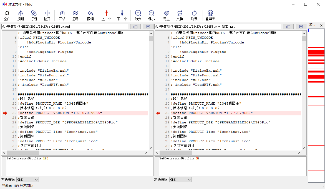Viewport: 325px width, 189px height.
Task: Save the right file 副本.nsi
Action: (301, 27)
